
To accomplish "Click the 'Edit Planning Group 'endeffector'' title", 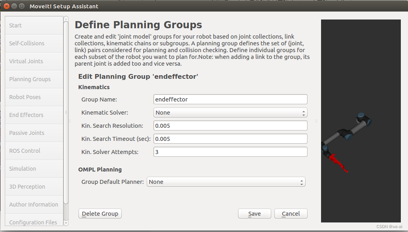I will coord(138,76).
